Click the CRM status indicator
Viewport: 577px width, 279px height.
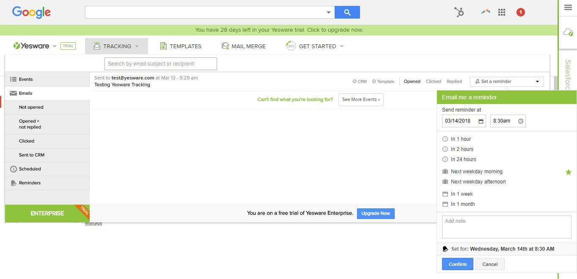(x=360, y=82)
